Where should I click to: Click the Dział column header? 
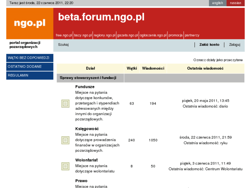click(x=90, y=68)
